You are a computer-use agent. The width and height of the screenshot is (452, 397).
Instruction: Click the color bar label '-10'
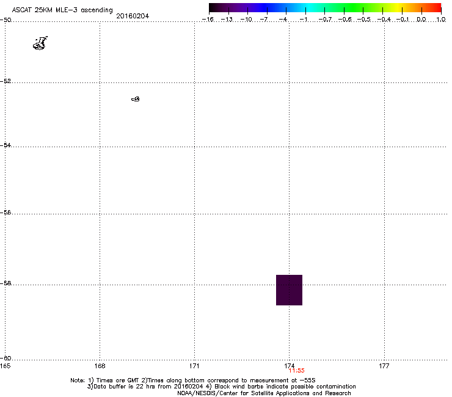click(x=246, y=20)
